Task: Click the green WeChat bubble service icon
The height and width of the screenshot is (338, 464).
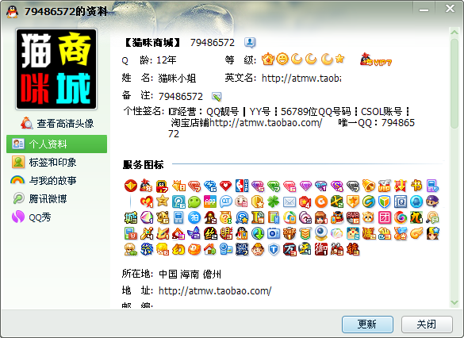Action: (x=194, y=202)
